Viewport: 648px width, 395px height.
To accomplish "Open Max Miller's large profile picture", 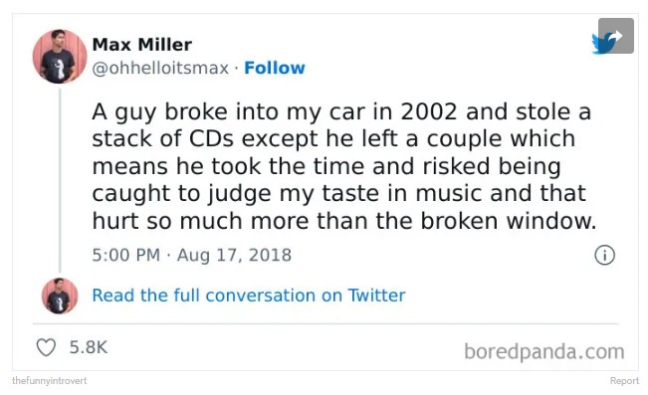I will coord(60,57).
